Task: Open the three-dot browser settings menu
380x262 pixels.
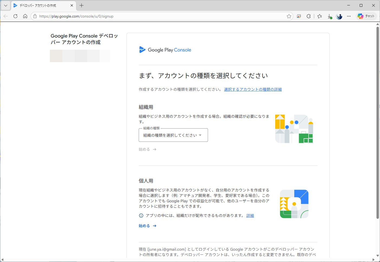Action: pyautogui.click(x=349, y=16)
